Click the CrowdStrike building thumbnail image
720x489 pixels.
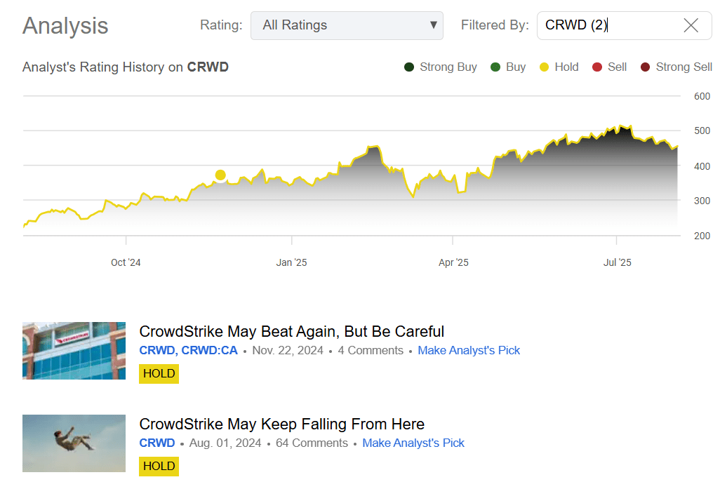tap(74, 350)
